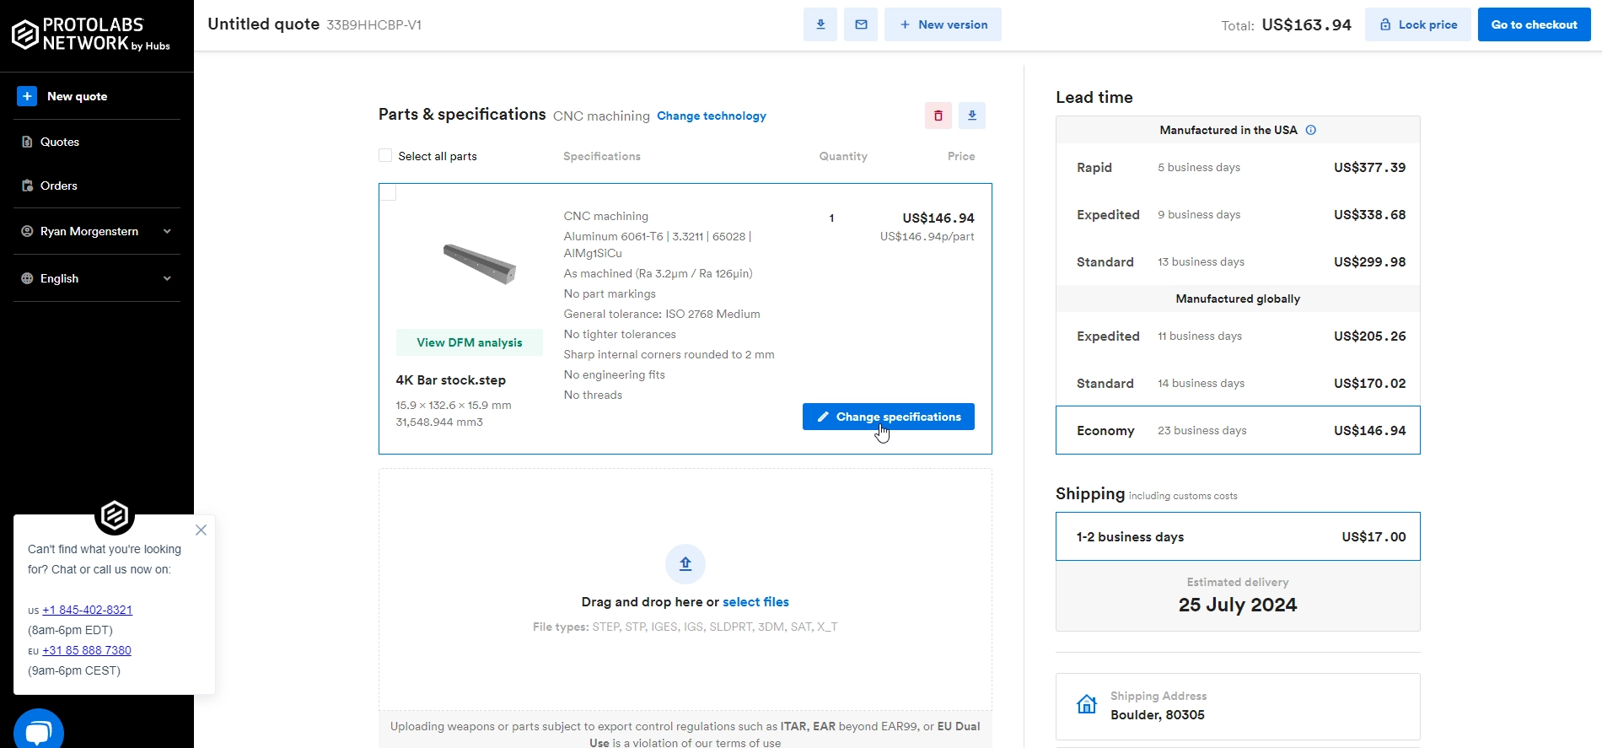Go to checkout
Image resolution: width=1602 pixels, height=748 pixels.
(1535, 24)
